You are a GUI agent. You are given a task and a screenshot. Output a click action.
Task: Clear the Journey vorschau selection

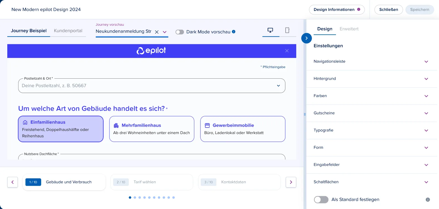point(157,32)
